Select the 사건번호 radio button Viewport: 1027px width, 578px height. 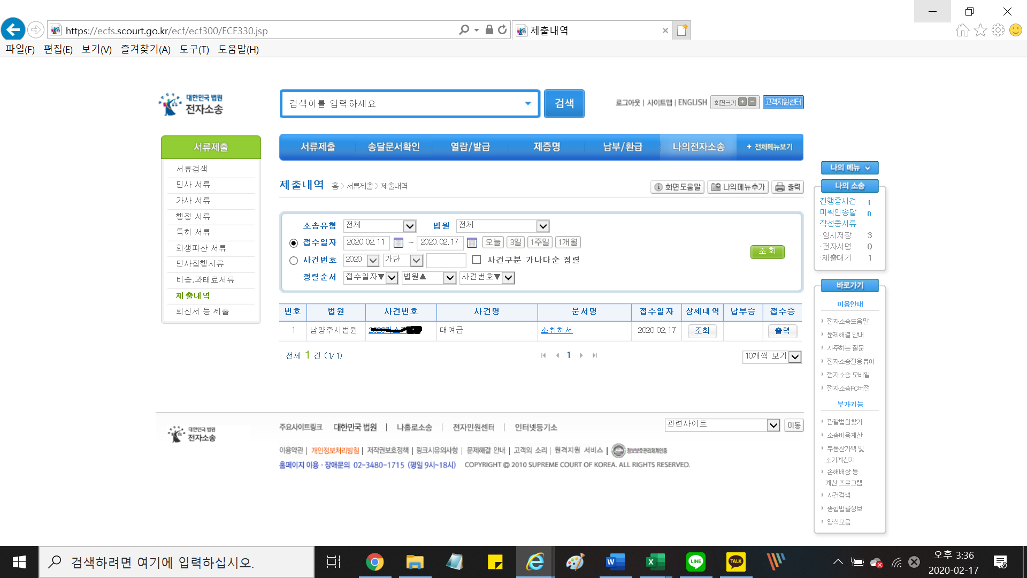click(x=294, y=261)
